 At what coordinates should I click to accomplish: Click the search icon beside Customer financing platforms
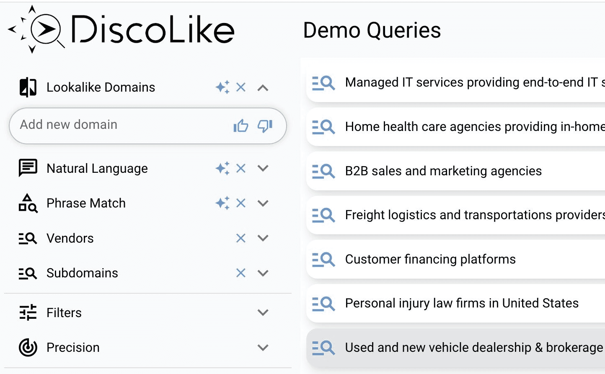click(x=323, y=259)
